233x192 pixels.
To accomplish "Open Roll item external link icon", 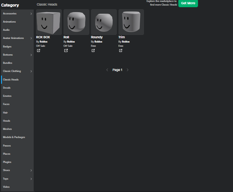I will point(66,50).
